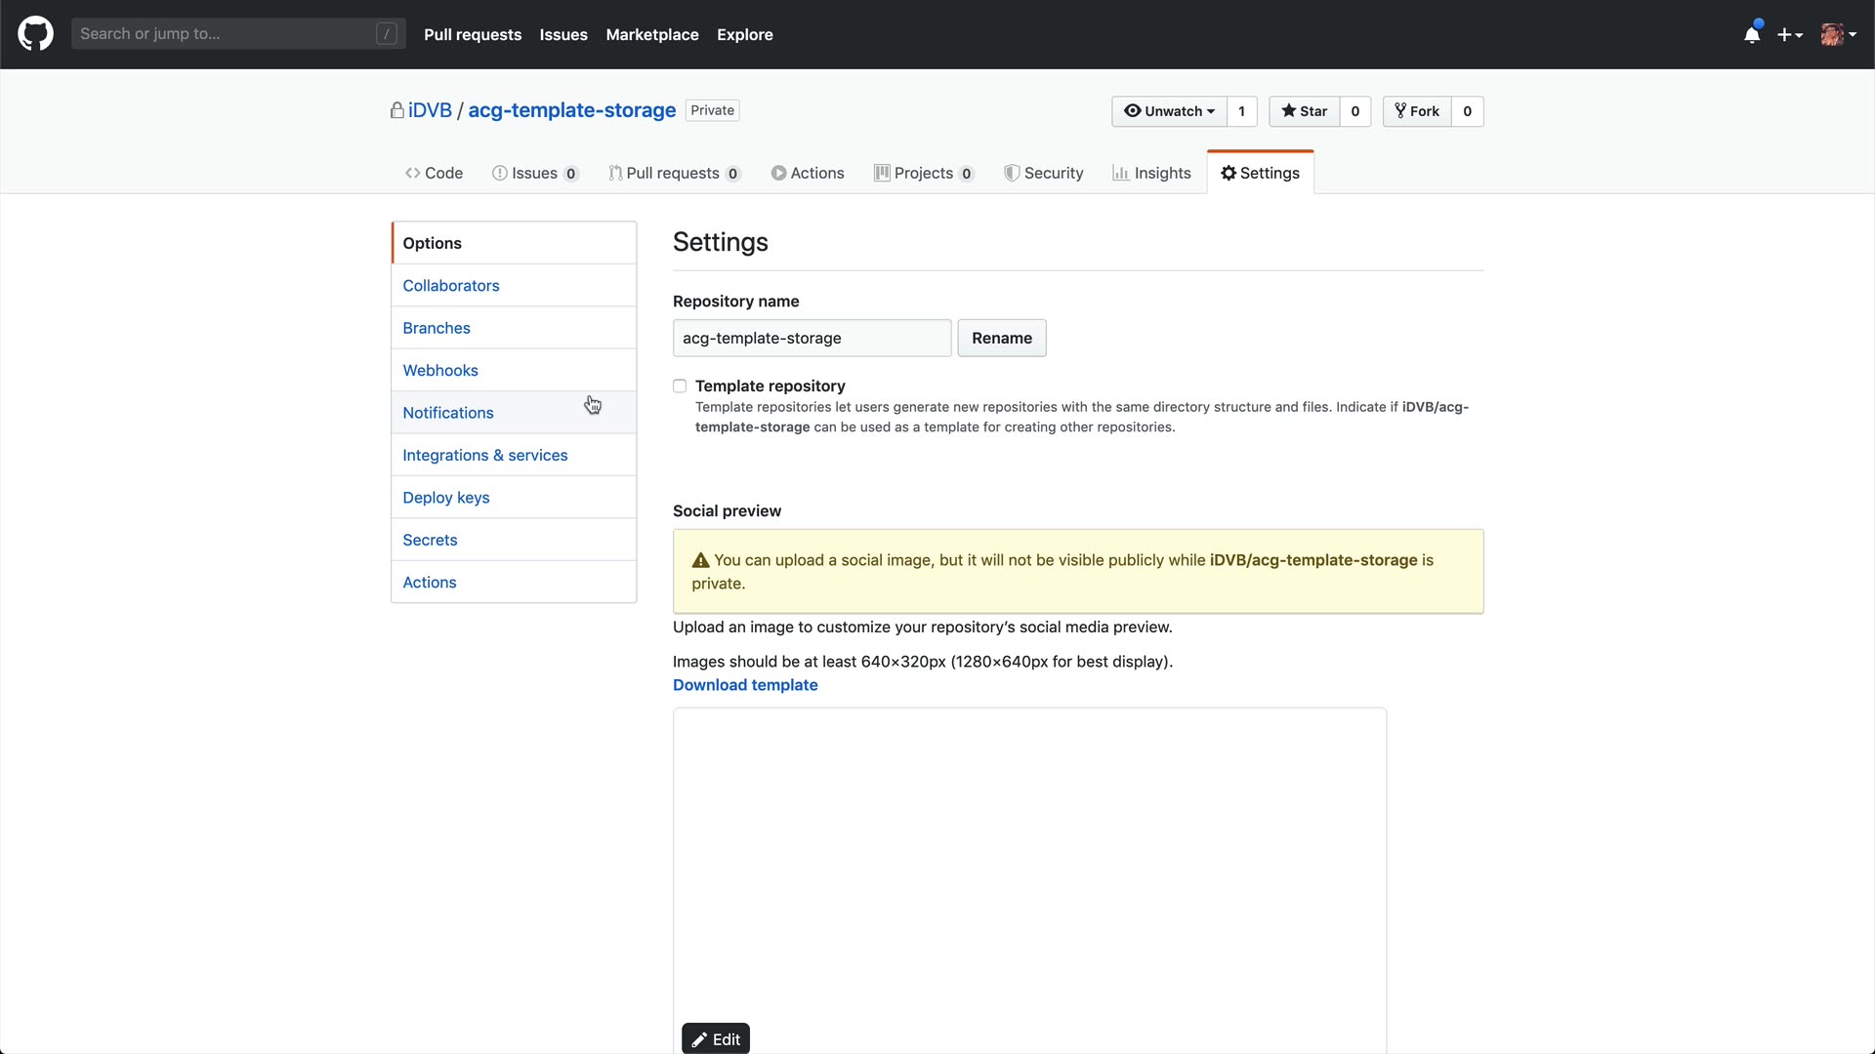1875x1054 pixels.
Task: Open Projects tab with board icon
Action: (923, 173)
